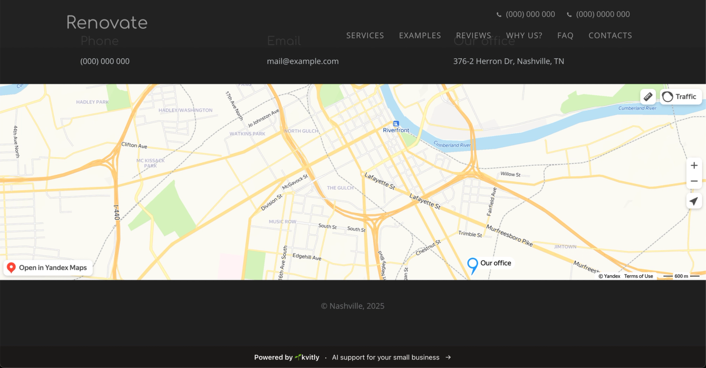Open AI support for your small business link
Viewport: 706px width, 368px height.
pyautogui.click(x=386, y=357)
